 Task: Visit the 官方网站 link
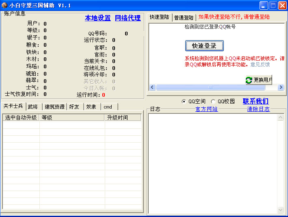[x=207, y=109]
